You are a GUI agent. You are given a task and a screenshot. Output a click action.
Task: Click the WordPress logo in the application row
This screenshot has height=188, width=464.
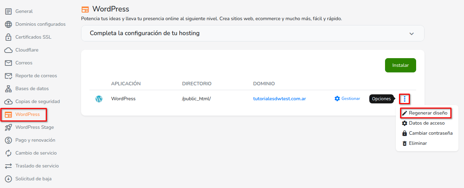click(x=99, y=99)
